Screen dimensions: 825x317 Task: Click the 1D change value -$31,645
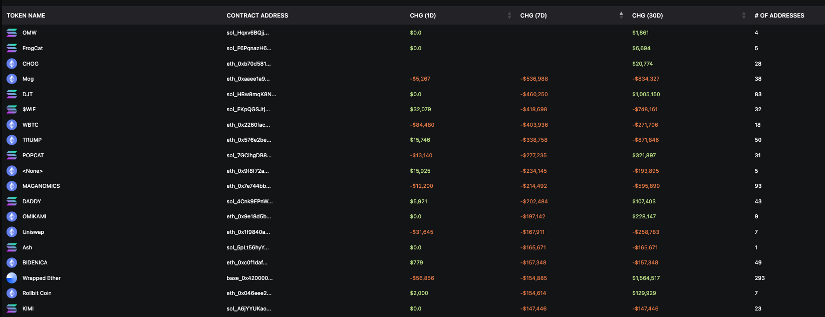pyautogui.click(x=422, y=232)
